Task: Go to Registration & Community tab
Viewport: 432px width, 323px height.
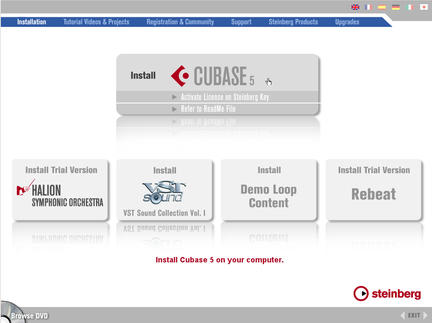Action: [180, 22]
